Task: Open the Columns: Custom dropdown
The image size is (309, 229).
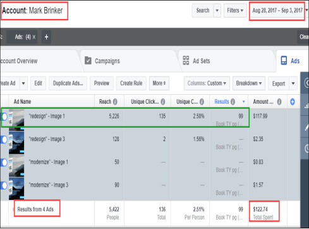Action: tap(207, 84)
